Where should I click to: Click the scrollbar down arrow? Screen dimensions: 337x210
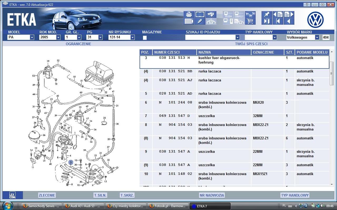(332, 185)
